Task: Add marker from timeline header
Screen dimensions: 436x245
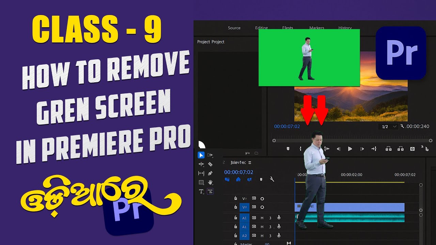Action: pos(261,179)
